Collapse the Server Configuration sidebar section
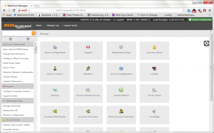The image size is (214, 133). tap(31, 44)
